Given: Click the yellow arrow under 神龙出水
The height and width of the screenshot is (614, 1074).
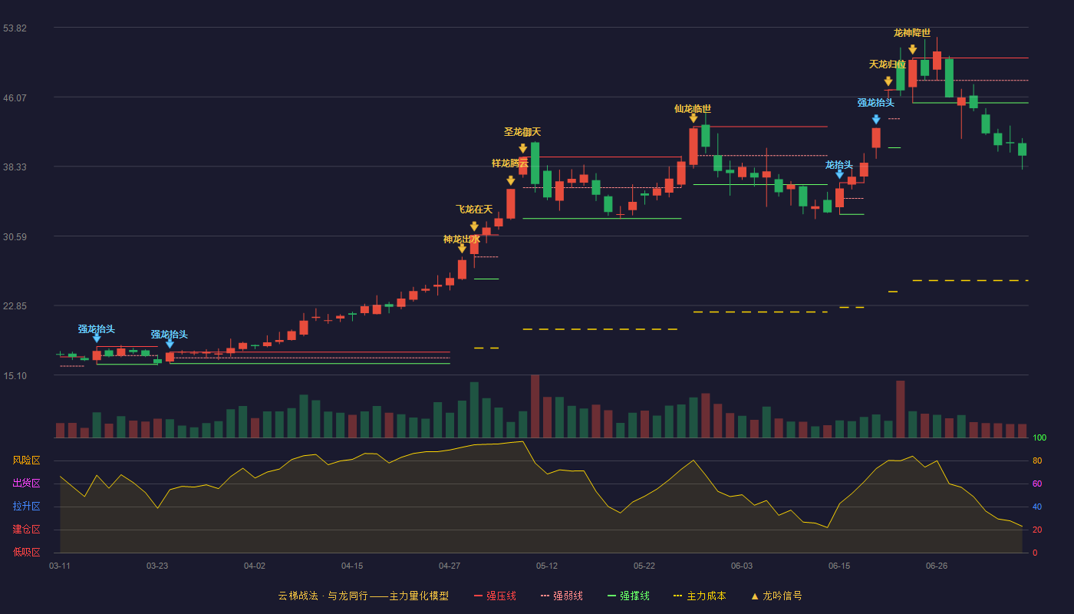Looking at the screenshot, I should coord(462,249).
